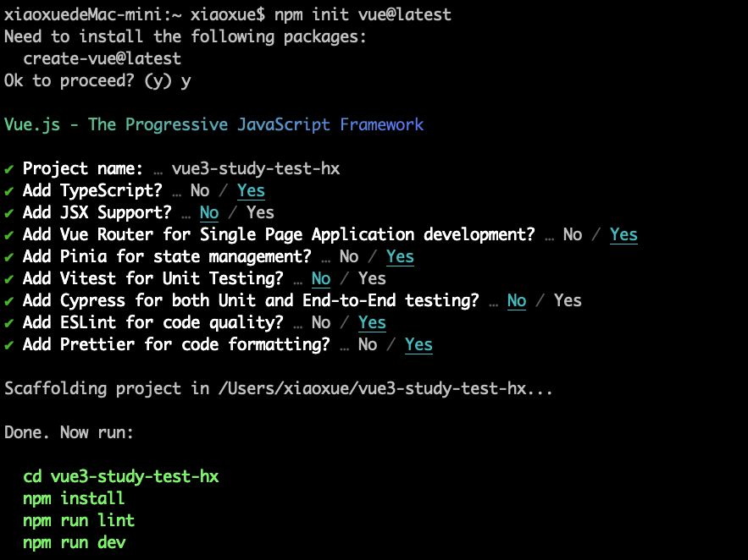Click the checkmark beside Add Cypress
Screen dimensions: 748x560
[x=8, y=301]
